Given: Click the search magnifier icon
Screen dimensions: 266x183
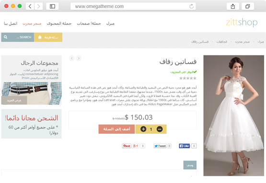Looking at the screenshot, I should pos(5,37).
